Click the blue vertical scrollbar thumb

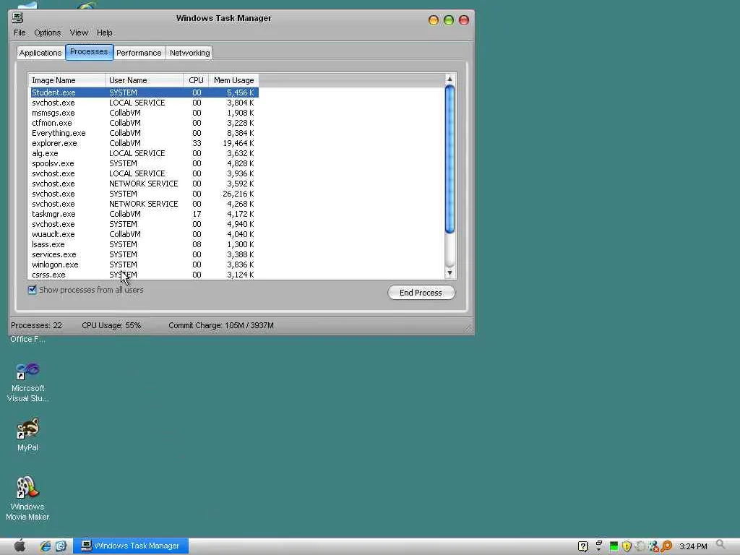tap(449, 159)
